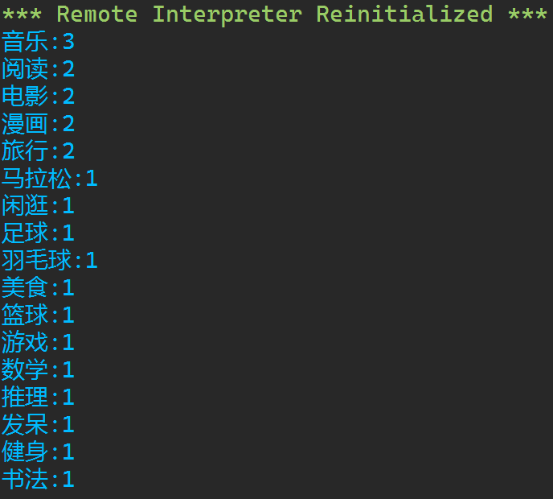Click the 足球:1 console line
Image resolution: width=553 pixels, height=499 pixels.
[x=38, y=233]
